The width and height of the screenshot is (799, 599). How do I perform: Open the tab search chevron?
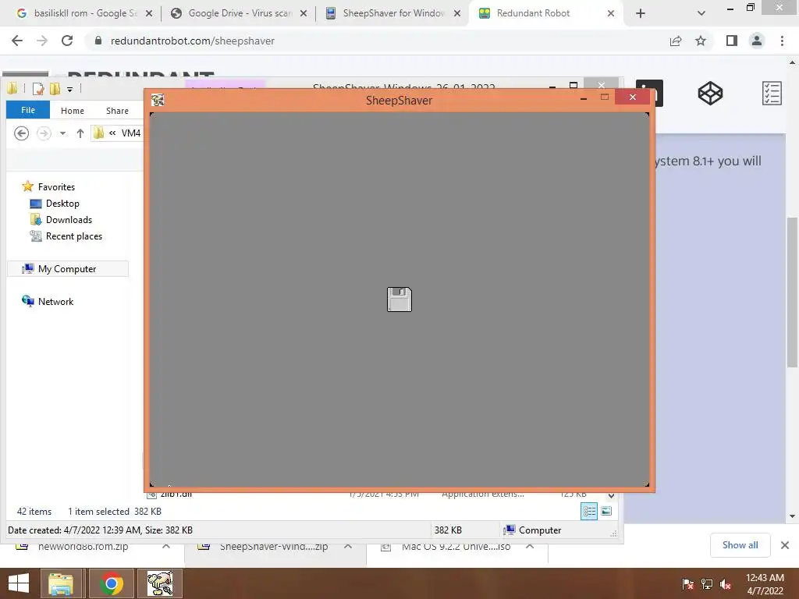tap(701, 13)
